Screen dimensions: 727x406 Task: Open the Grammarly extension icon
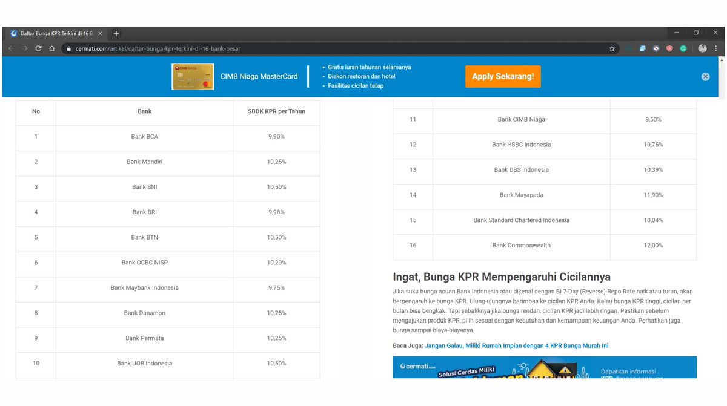coord(683,48)
